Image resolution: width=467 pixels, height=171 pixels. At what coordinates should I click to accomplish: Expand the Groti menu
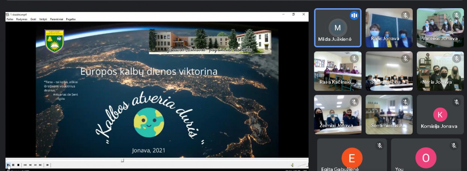(33, 19)
